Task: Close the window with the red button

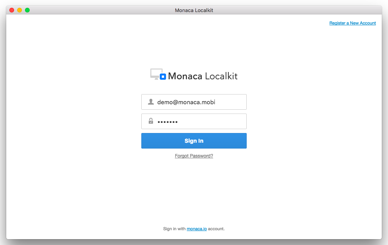Action: (12, 10)
